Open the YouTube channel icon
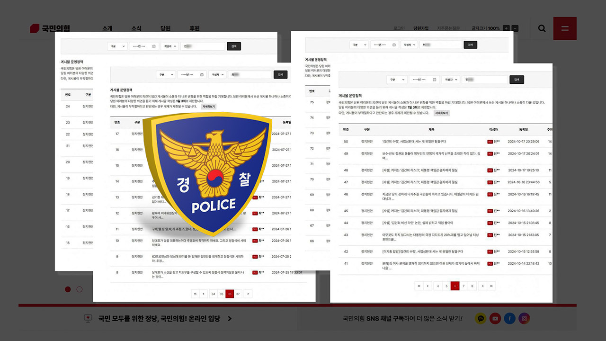 (x=495, y=318)
